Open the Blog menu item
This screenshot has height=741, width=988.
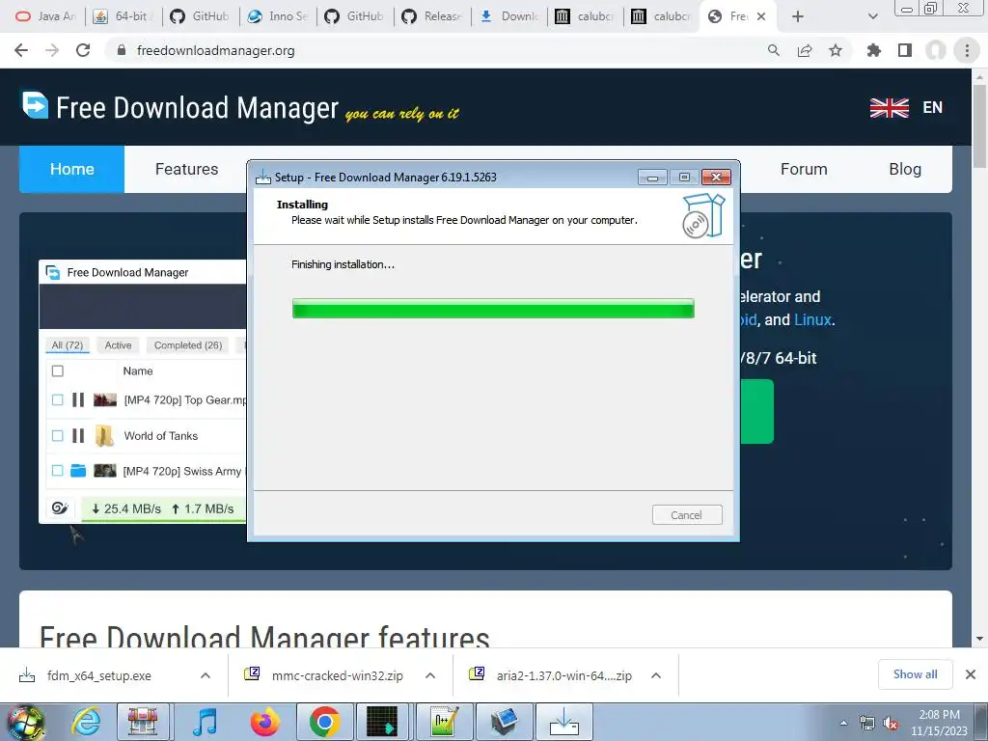[905, 169]
